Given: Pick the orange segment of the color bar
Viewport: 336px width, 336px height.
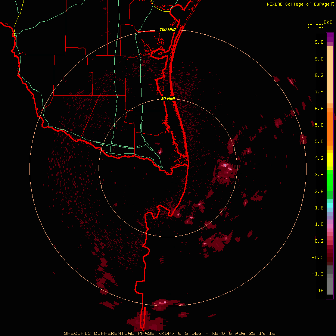Looking at the screenshot, I should point(330,129).
